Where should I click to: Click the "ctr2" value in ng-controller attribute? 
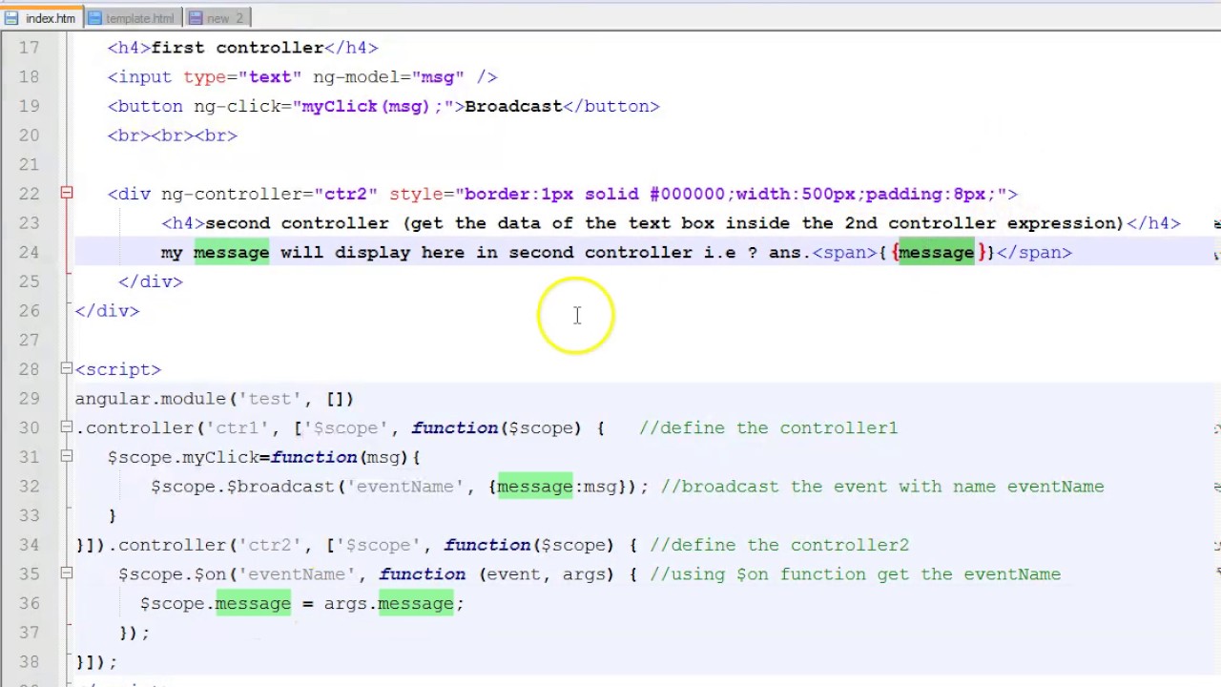(345, 194)
